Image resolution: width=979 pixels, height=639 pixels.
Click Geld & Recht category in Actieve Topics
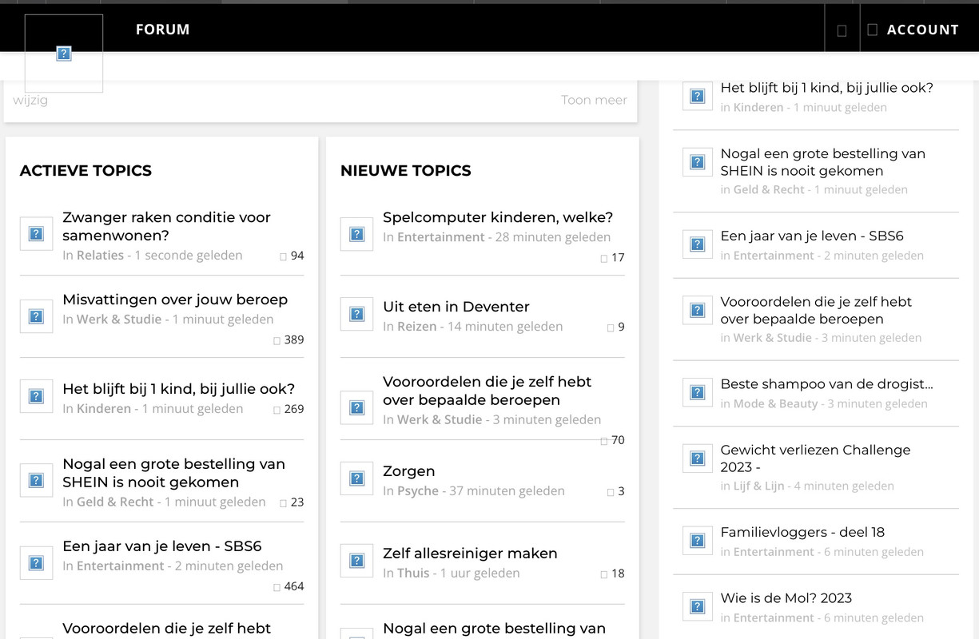(x=115, y=502)
